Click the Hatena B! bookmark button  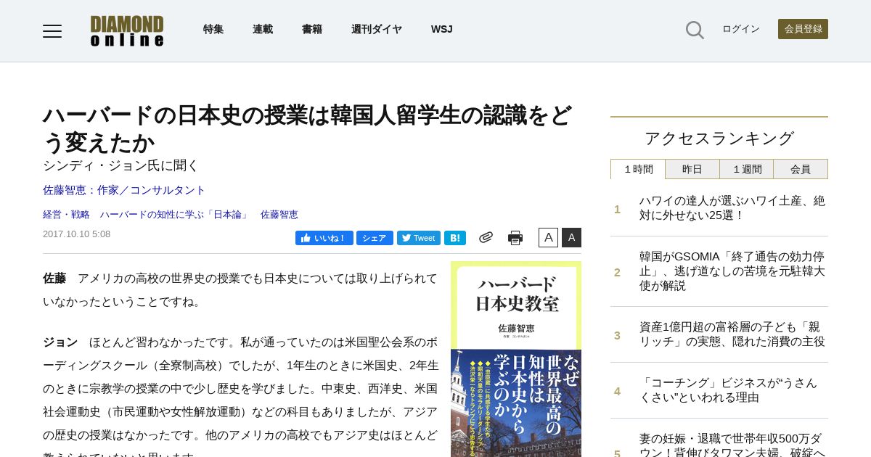(x=455, y=238)
